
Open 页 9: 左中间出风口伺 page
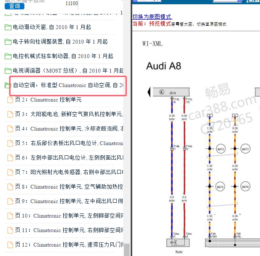click(x=69, y=201)
